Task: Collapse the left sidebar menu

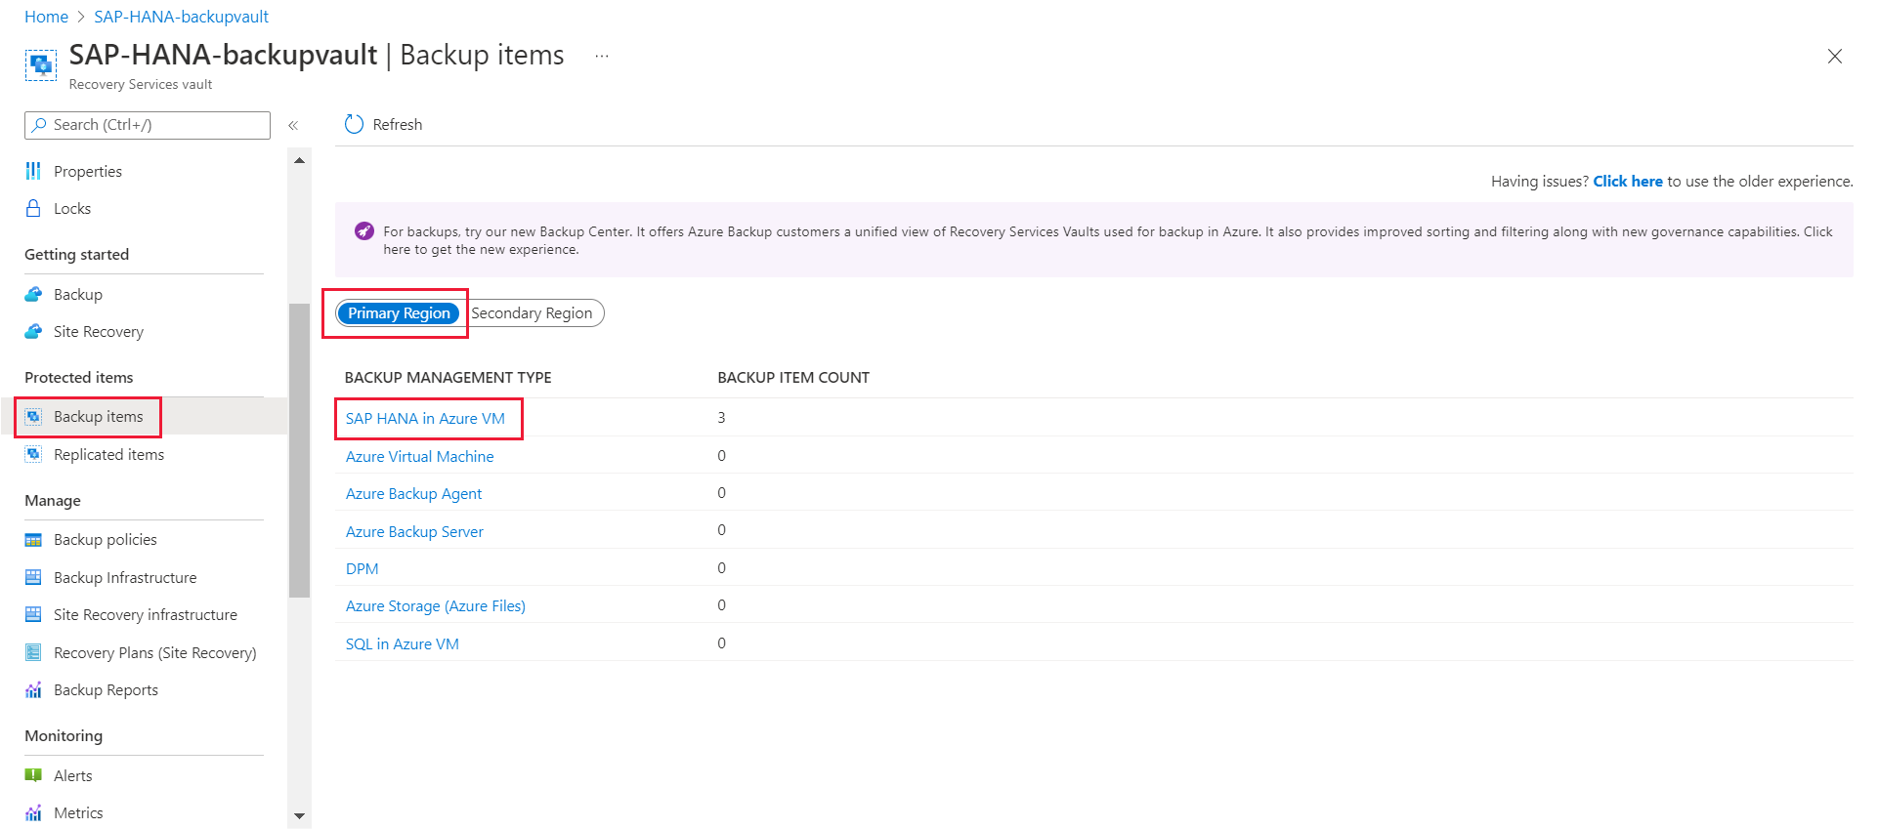Action: [x=293, y=125]
